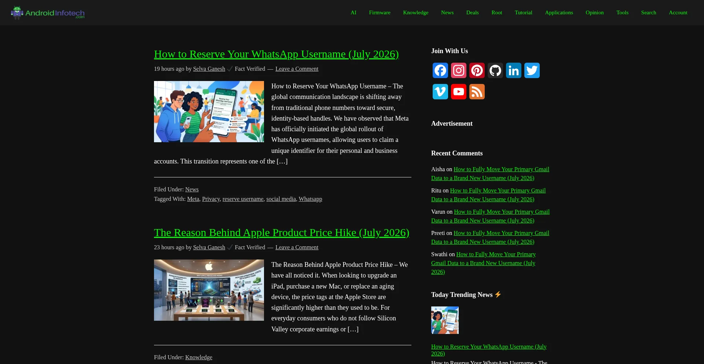Open trending WhatsApp Username article link in sidebar
Viewport: 704px width, 364px height.
pos(489,350)
